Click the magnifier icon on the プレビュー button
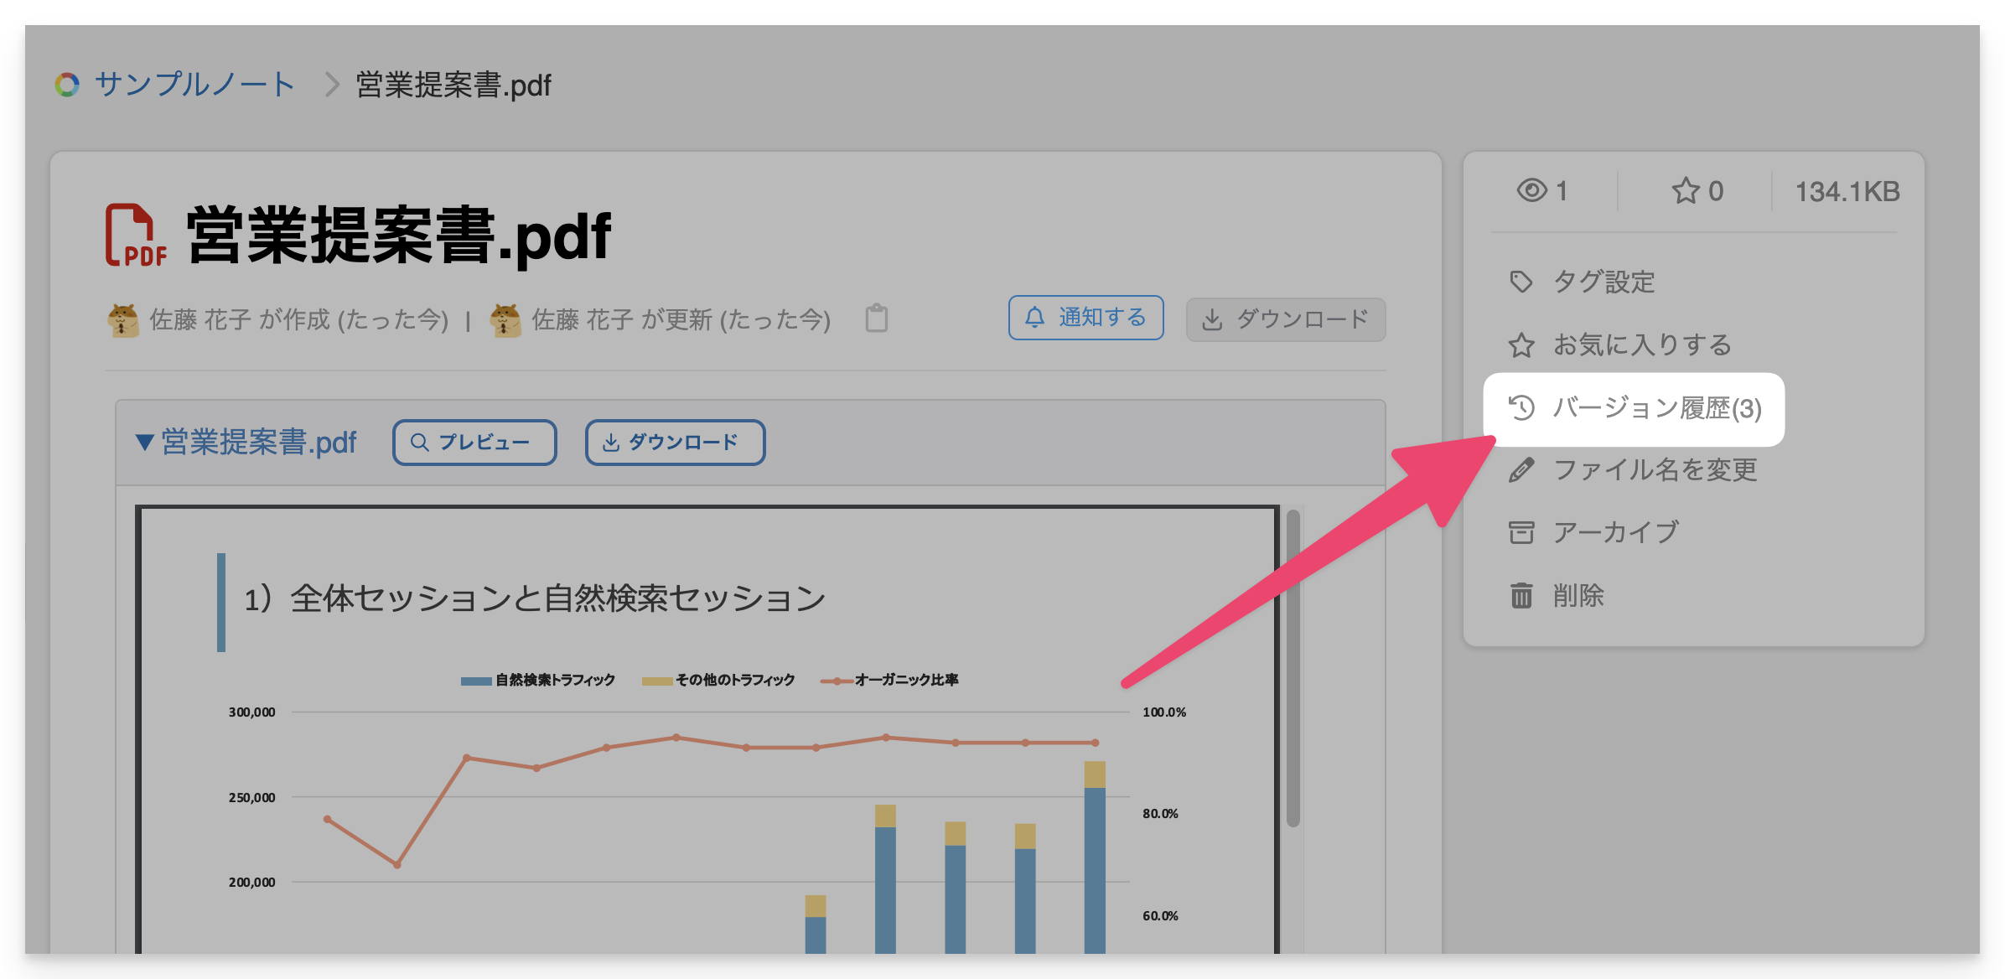This screenshot has height=979, width=2005. [420, 443]
